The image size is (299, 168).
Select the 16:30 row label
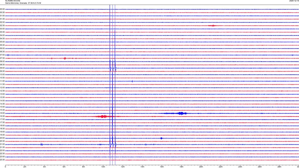point(2,116)
